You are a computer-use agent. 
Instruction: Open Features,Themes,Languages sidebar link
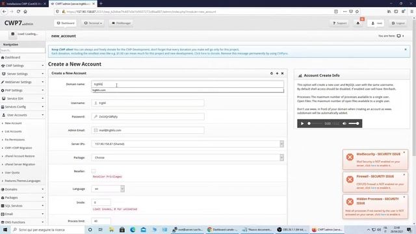point(23,181)
